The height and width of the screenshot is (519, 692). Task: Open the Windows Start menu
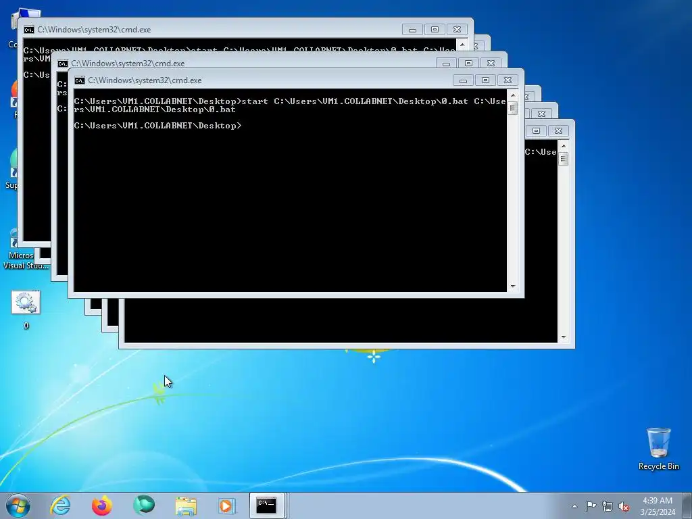click(18, 505)
